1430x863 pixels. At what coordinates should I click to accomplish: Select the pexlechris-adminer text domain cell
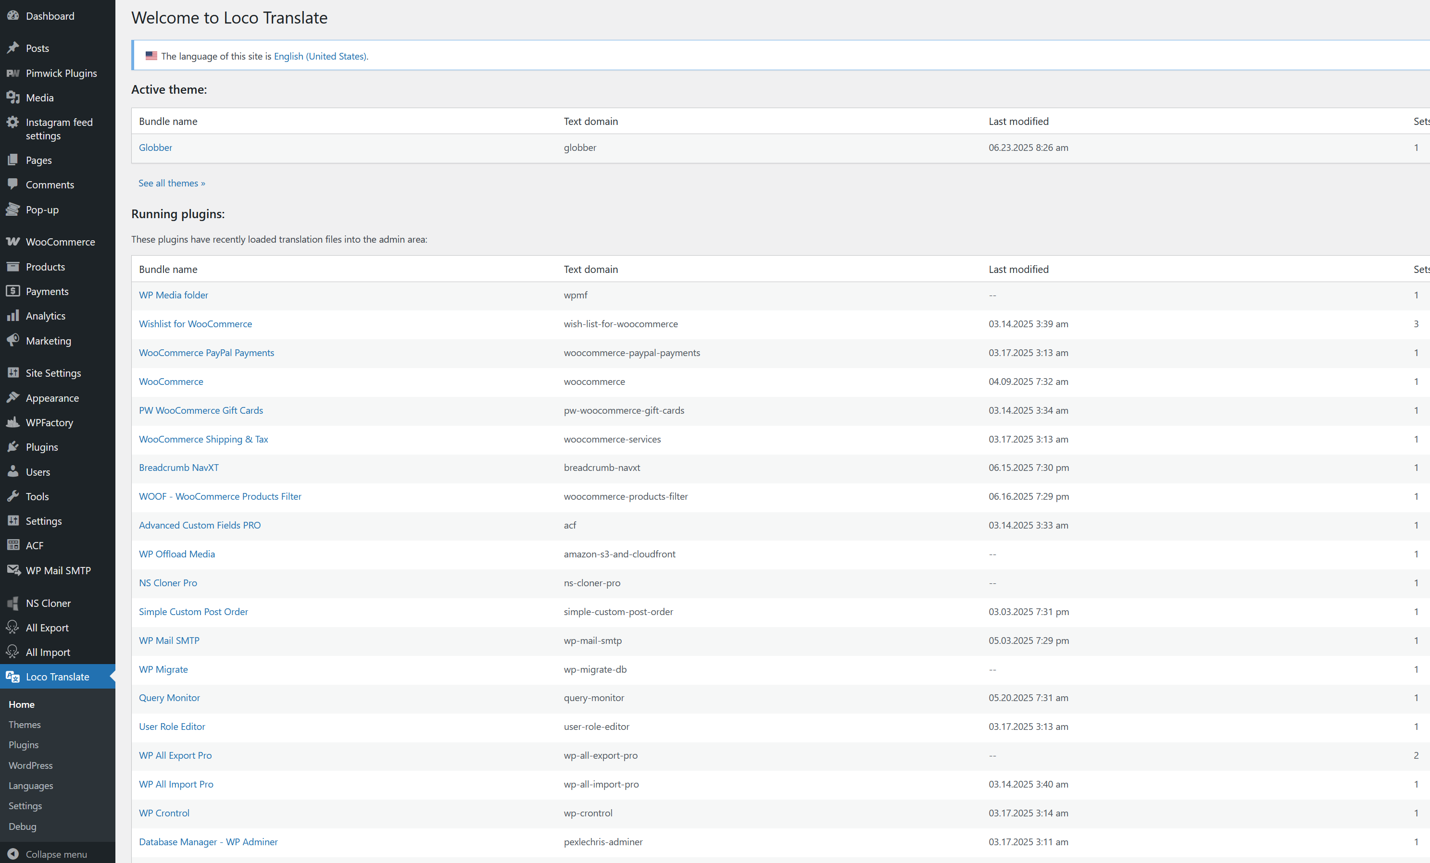(x=603, y=841)
